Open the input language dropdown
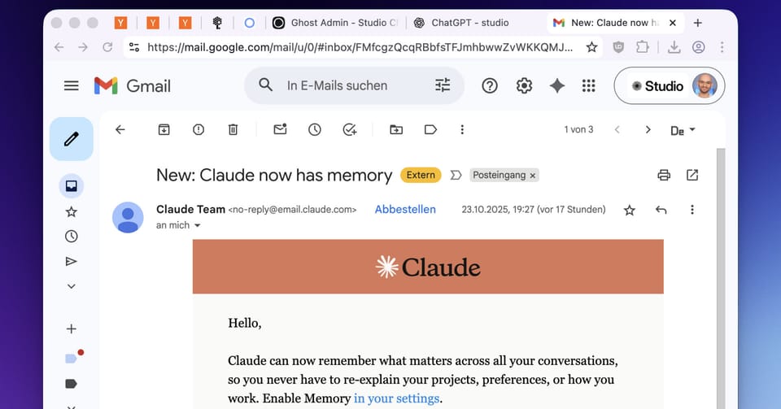 682,130
